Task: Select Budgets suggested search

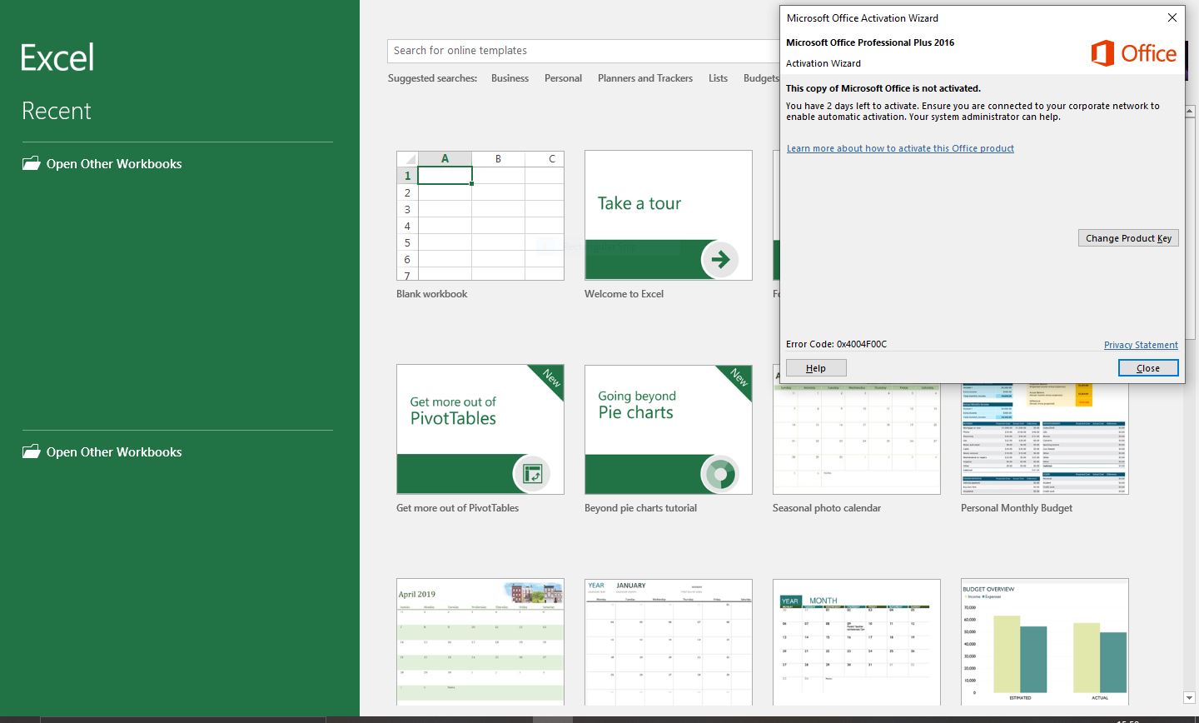Action: pos(761,78)
